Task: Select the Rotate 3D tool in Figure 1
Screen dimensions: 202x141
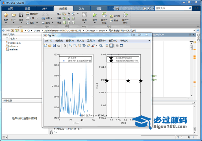Action: 84,45
